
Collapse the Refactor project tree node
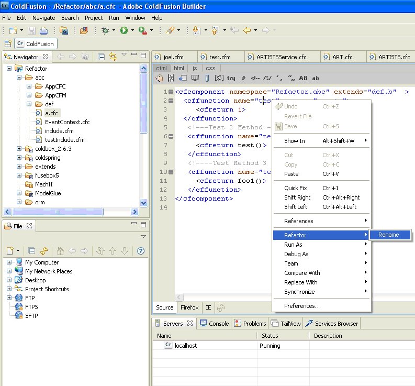(9, 69)
